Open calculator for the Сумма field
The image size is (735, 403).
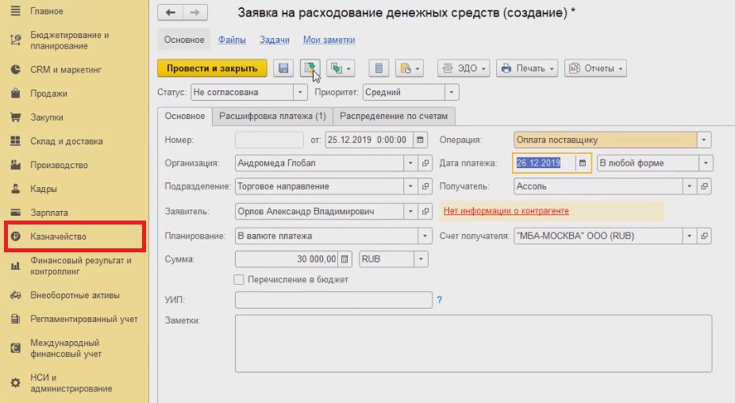[x=344, y=259]
